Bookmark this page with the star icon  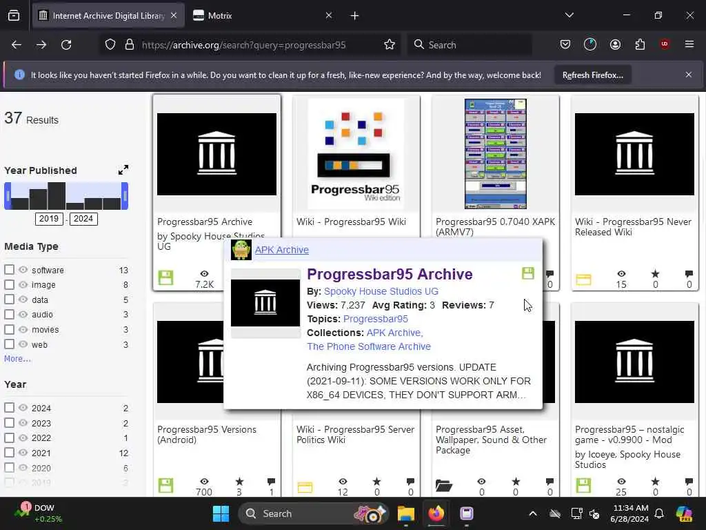(x=390, y=45)
